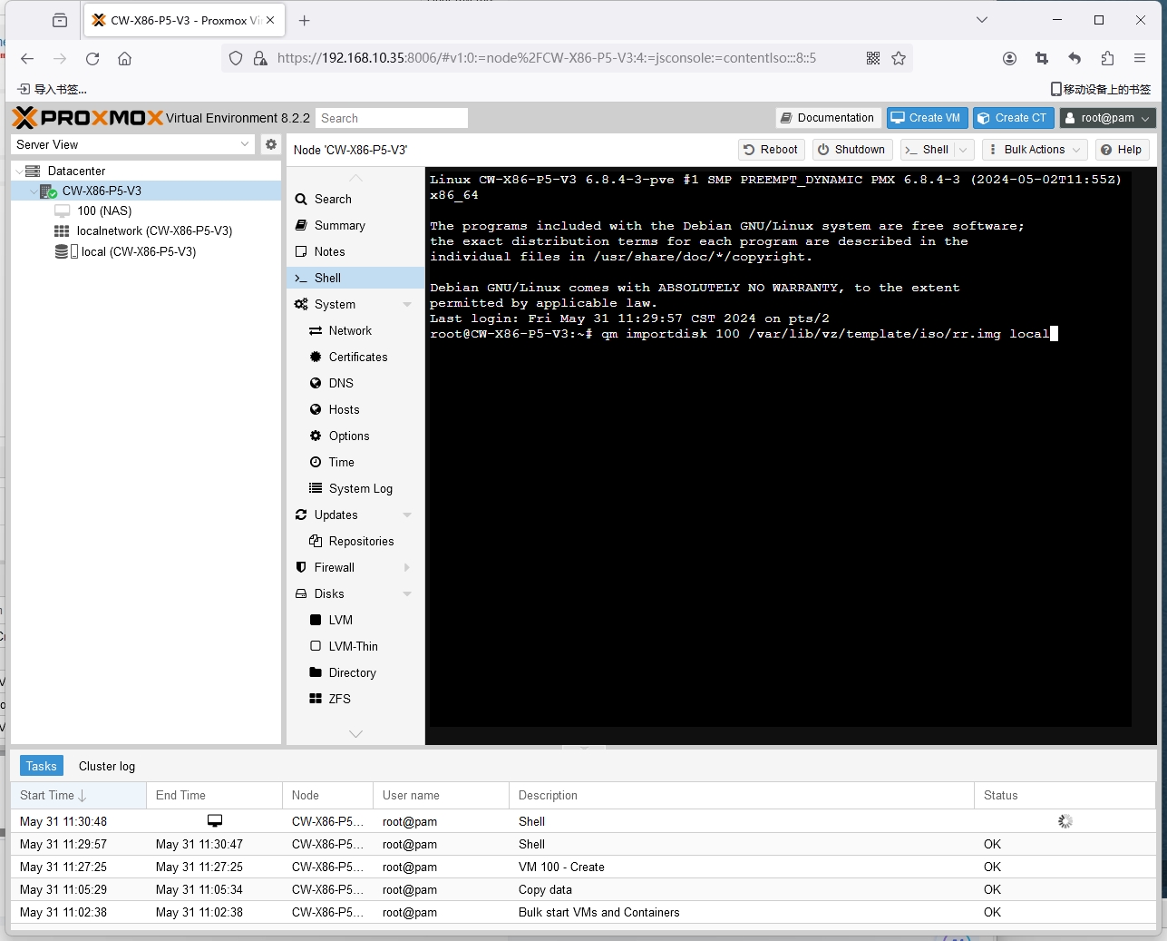The height and width of the screenshot is (941, 1167).
Task: Switch to the Tasks tab
Action: (41, 766)
